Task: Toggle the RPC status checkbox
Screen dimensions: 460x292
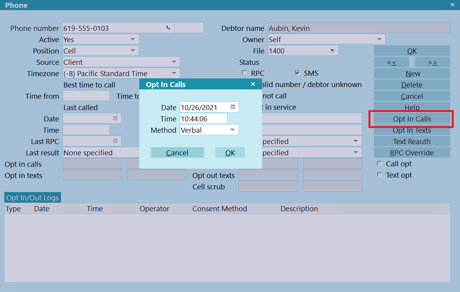Action: click(x=244, y=73)
